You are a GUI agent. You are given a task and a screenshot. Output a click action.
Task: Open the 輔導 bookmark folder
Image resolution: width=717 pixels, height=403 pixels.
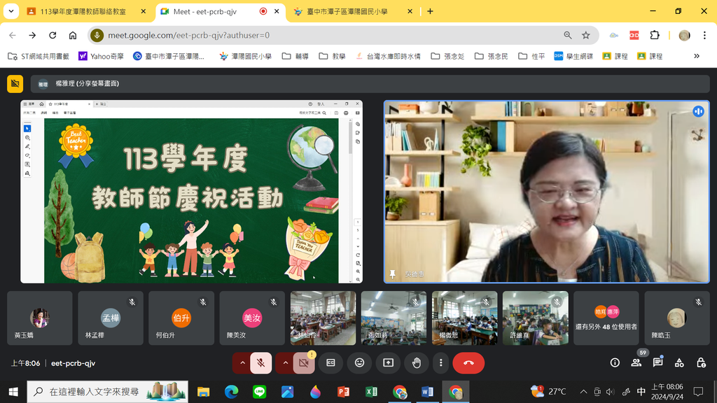tap(295, 56)
